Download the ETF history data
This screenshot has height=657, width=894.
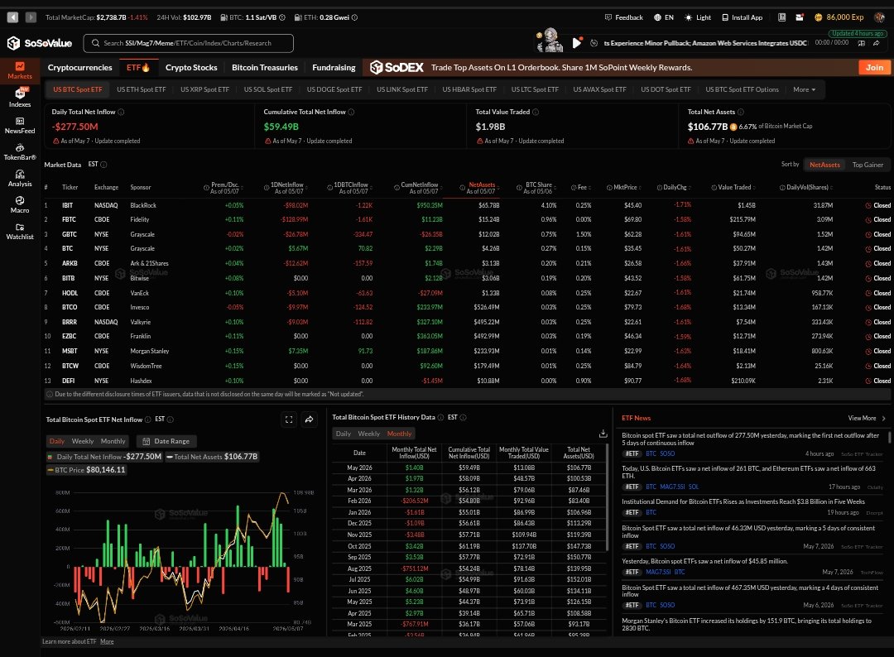[x=603, y=434]
